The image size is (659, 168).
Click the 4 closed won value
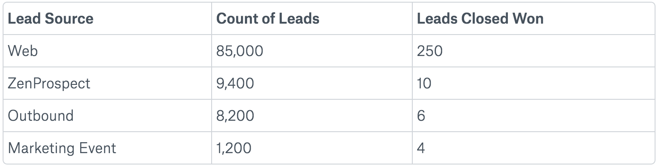[x=421, y=148]
